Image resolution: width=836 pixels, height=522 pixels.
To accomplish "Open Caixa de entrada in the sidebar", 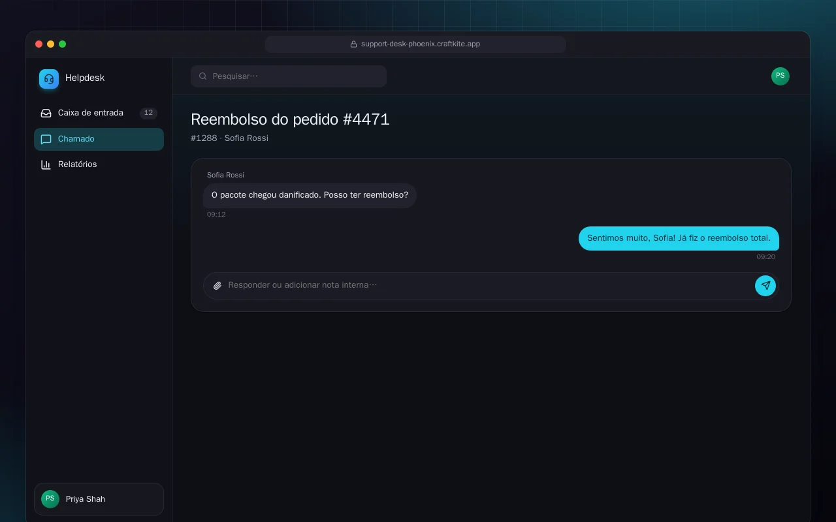I will [x=99, y=113].
